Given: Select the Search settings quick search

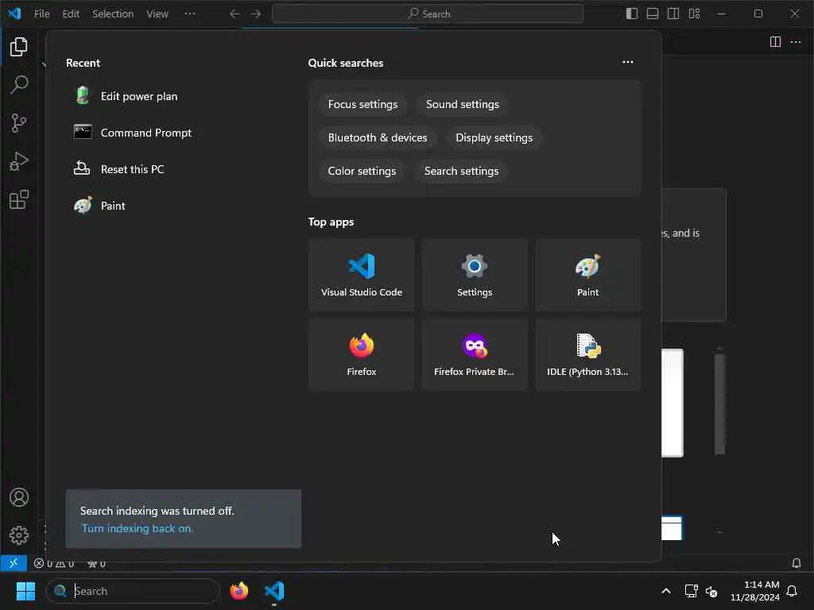Looking at the screenshot, I should (x=462, y=172).
